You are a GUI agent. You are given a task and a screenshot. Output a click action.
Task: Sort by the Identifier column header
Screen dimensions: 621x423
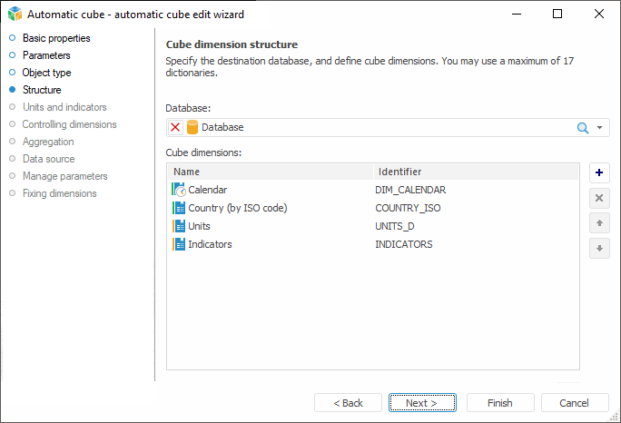coord(475,172)
